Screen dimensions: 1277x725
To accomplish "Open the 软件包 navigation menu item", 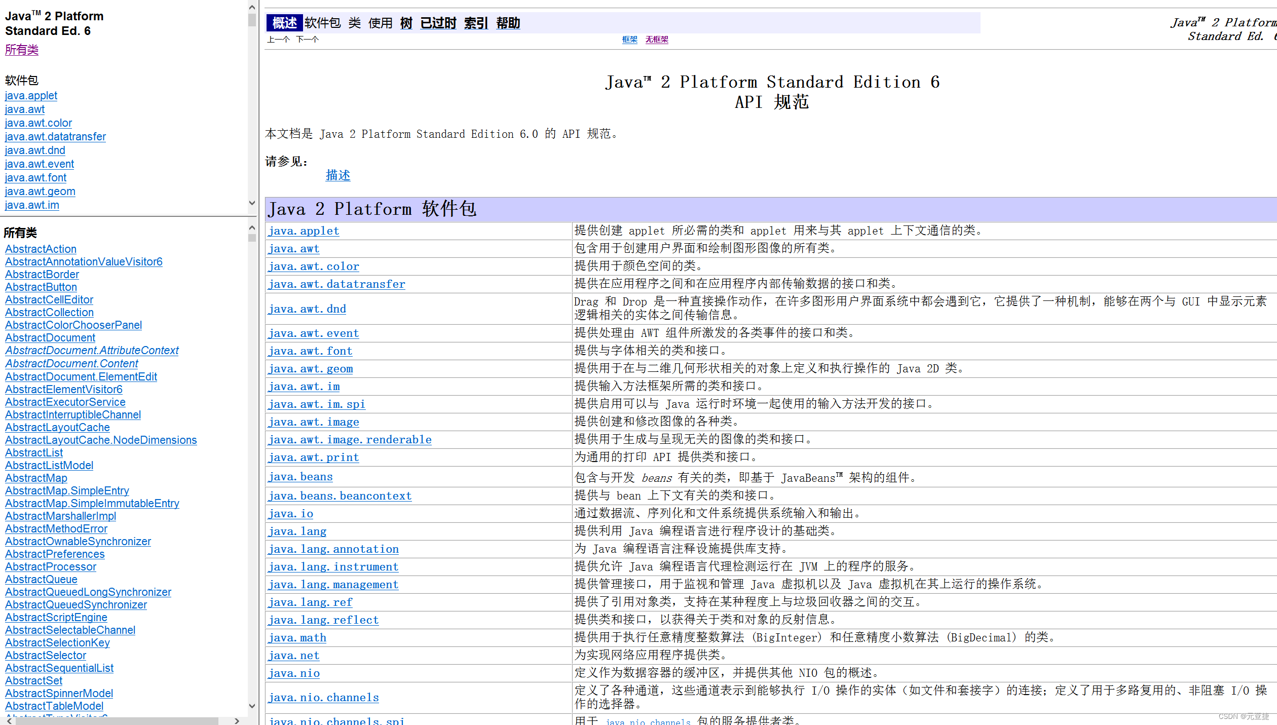I will click(323, 23).
